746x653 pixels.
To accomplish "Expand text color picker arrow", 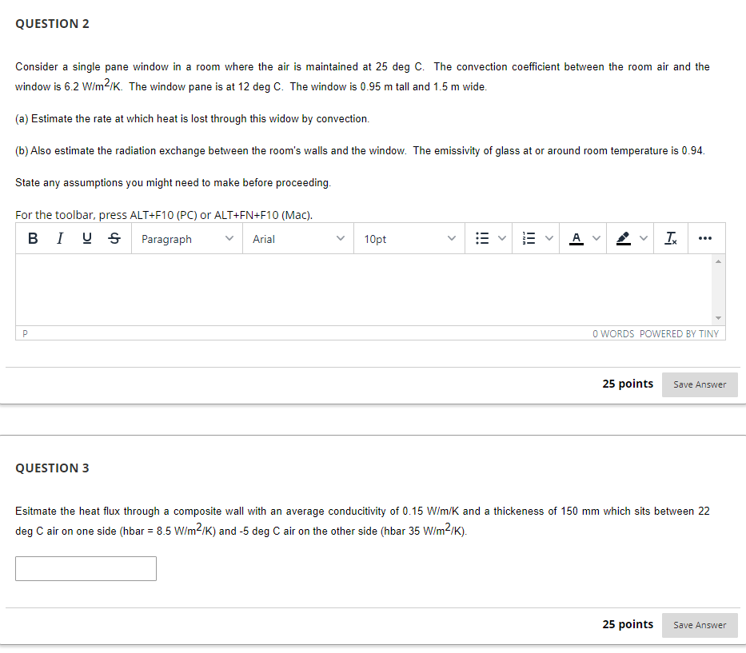I will [x=596, y=238].
